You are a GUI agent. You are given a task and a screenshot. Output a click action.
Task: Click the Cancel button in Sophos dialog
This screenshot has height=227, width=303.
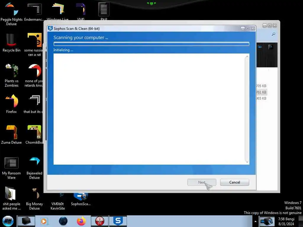pos(234,182)
